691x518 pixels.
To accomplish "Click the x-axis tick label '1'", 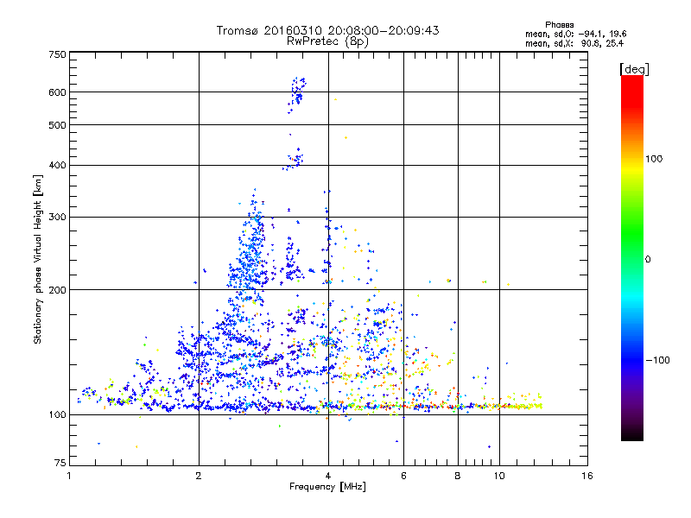I will point(69,476).
